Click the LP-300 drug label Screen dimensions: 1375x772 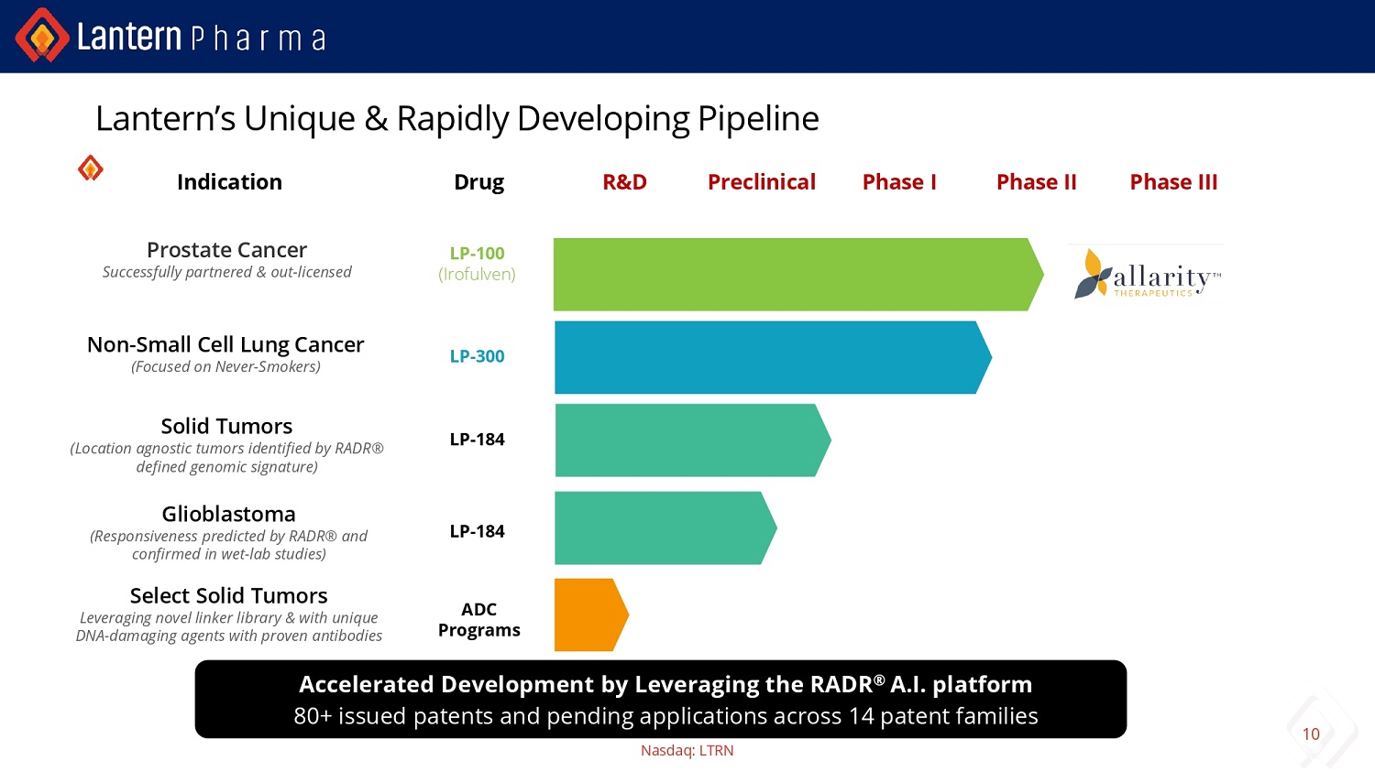tap(477, 356)
